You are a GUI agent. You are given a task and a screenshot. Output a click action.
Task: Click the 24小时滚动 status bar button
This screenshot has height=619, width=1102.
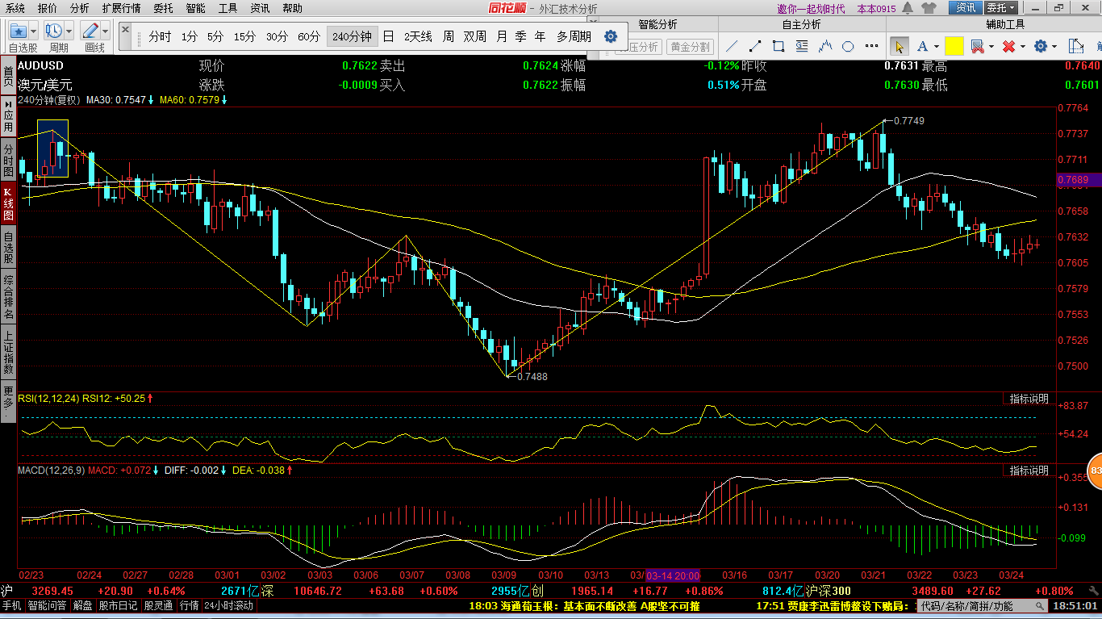click(x=228, y=605)
